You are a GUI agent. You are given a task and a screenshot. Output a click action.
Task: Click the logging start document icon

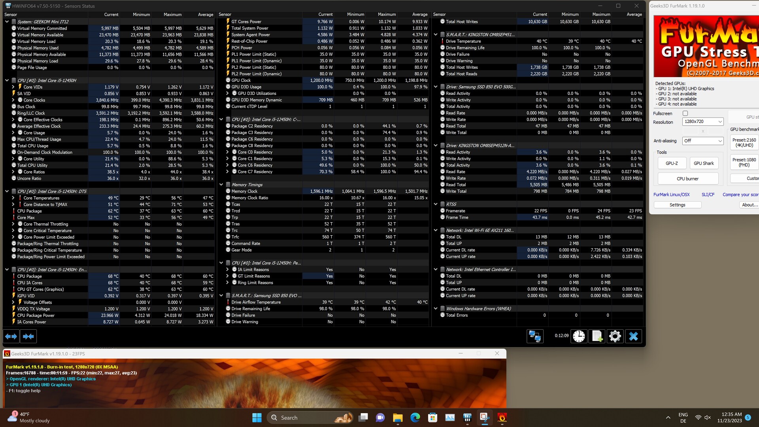click(x=597, y=336)
